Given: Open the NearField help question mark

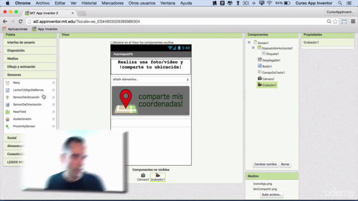Looking at the screenshot, I should coord(54,112).
